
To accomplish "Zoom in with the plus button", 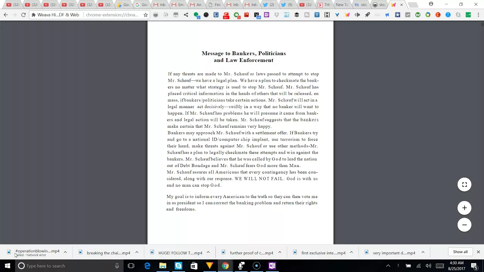I will tap(464, 208).
